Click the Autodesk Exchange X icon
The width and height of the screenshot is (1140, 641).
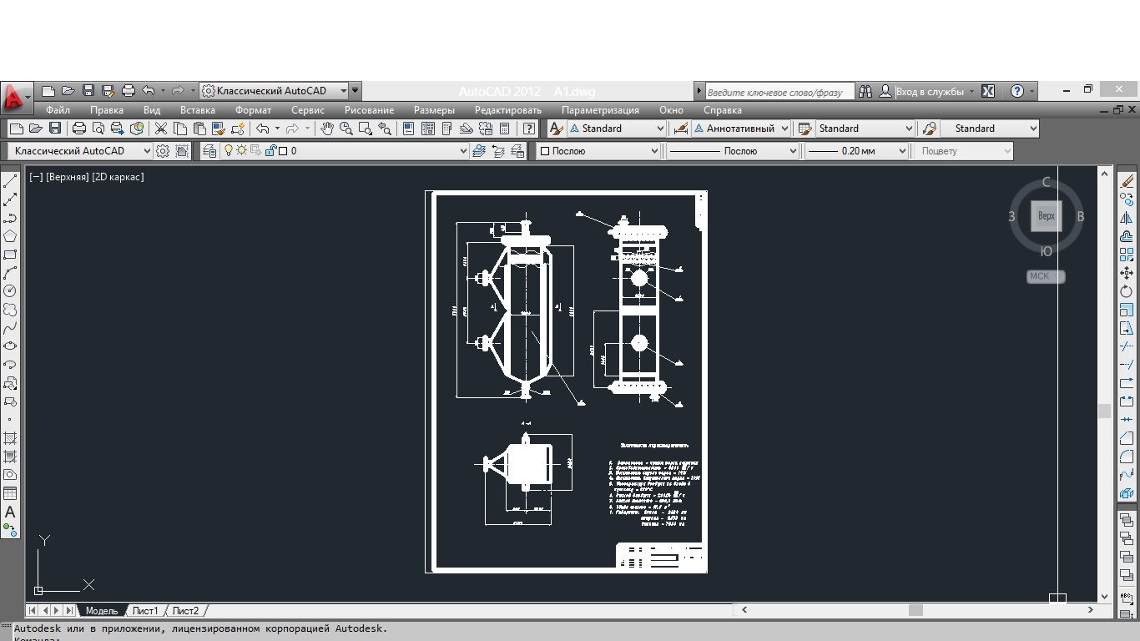coord(988,91)
